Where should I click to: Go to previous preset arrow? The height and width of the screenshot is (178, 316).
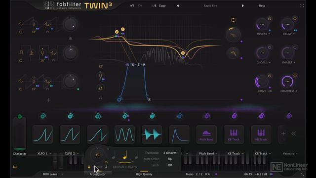coord(178,5)
